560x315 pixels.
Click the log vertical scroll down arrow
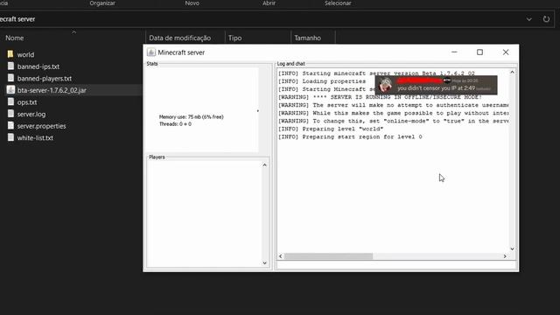(512, 248)
